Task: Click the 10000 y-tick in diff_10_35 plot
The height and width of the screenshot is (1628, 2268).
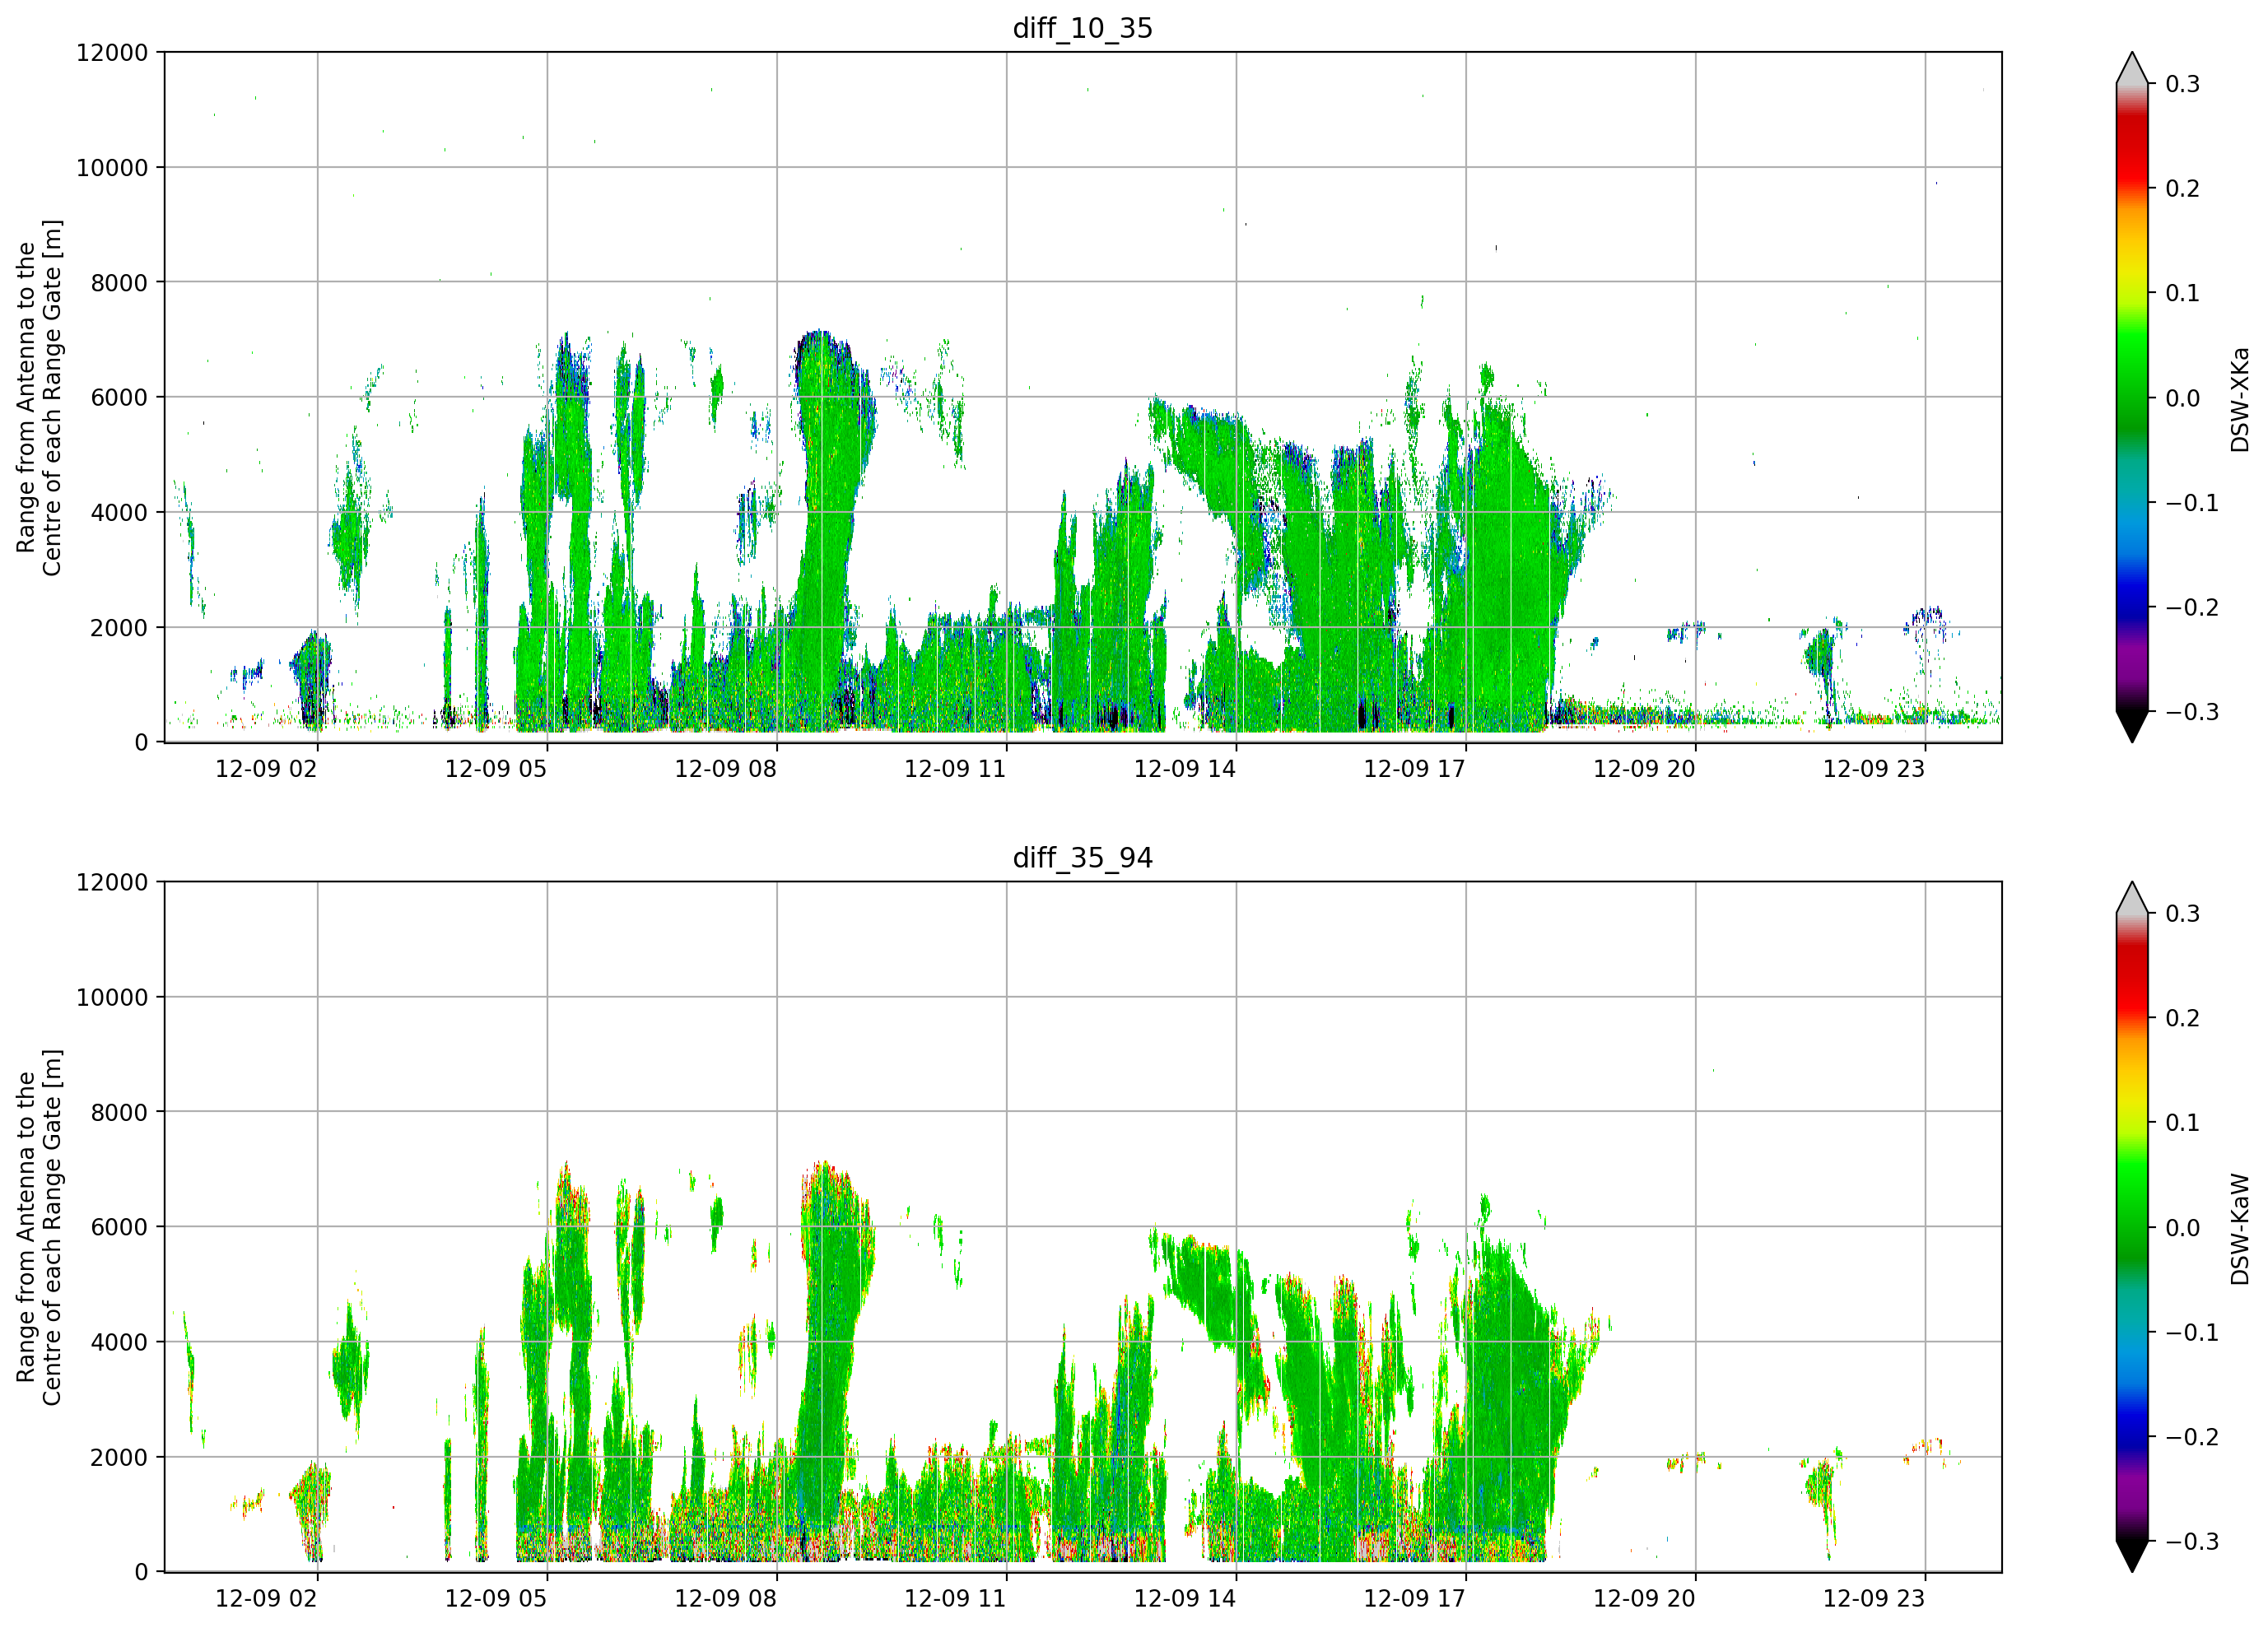Action: [x=112, y=168]
